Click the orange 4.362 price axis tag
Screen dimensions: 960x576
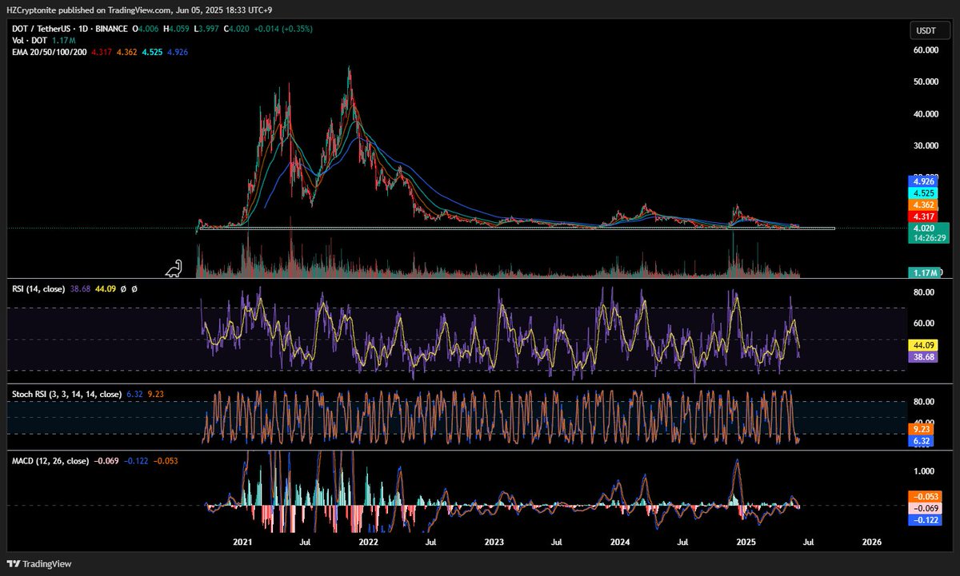[x=922, y=205]
